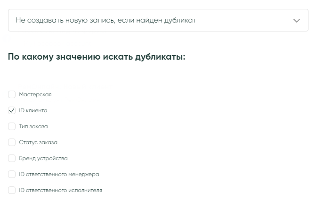Click the checkmark icon next to ID клиента
This screenshot has width=316, height=201.
(x=12, y=110)
